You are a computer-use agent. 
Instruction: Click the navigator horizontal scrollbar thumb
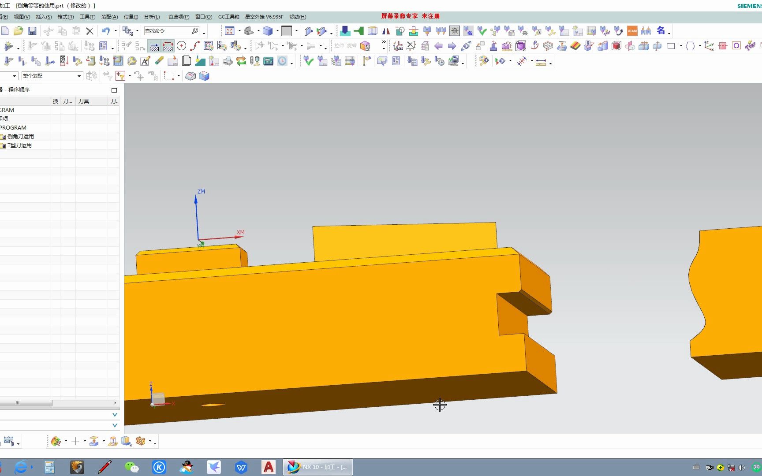[26, 403]
